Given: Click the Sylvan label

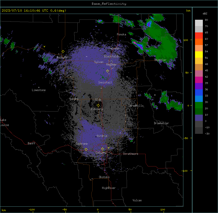Looking at the screenshot, I should pos(99,62).
